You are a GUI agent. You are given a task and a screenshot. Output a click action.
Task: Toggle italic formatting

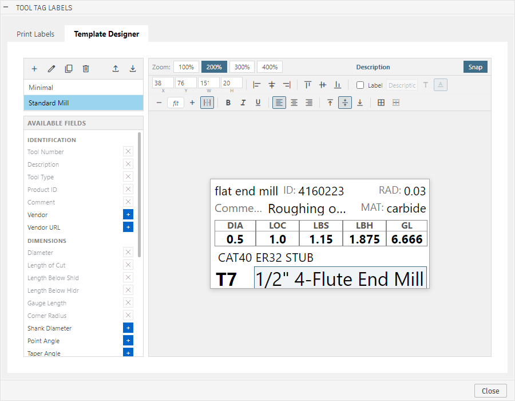pyautogui.click(x=243, y=103)
